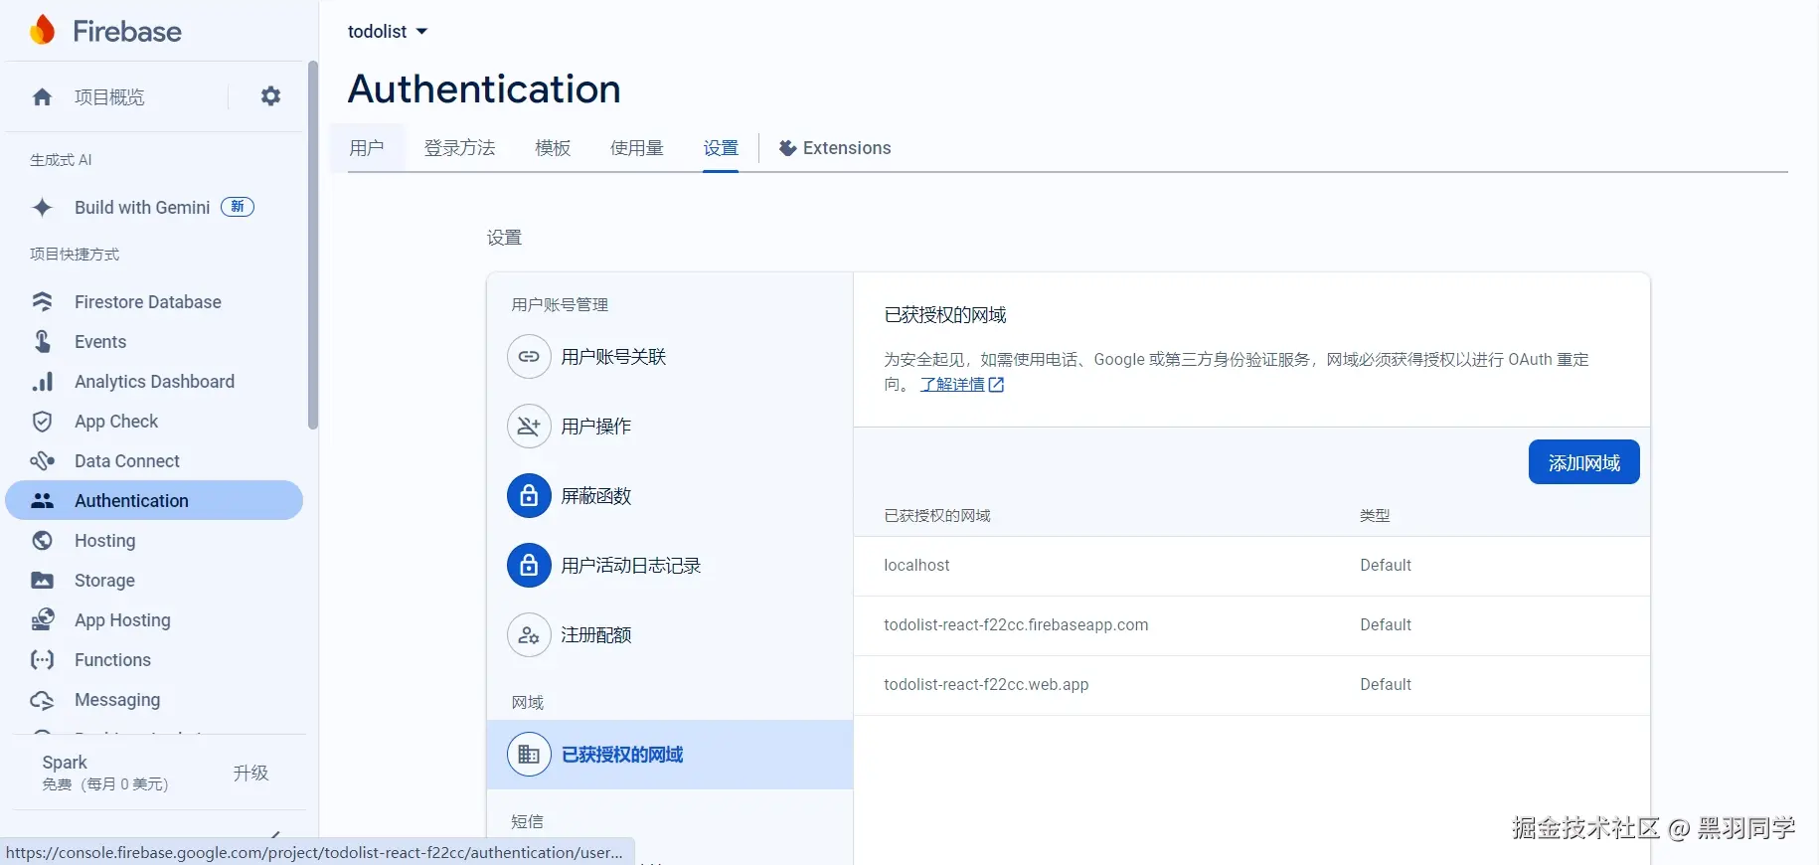Image resolution: width=1819 pixels, height=865 pixels.
Task: Click the Extensions puzzle icon
Action: [787, 148]
